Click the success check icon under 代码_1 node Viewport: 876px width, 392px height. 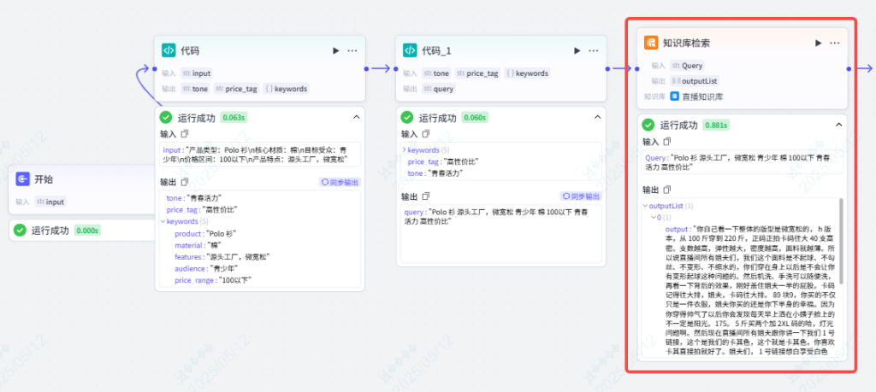coord(407,118)
